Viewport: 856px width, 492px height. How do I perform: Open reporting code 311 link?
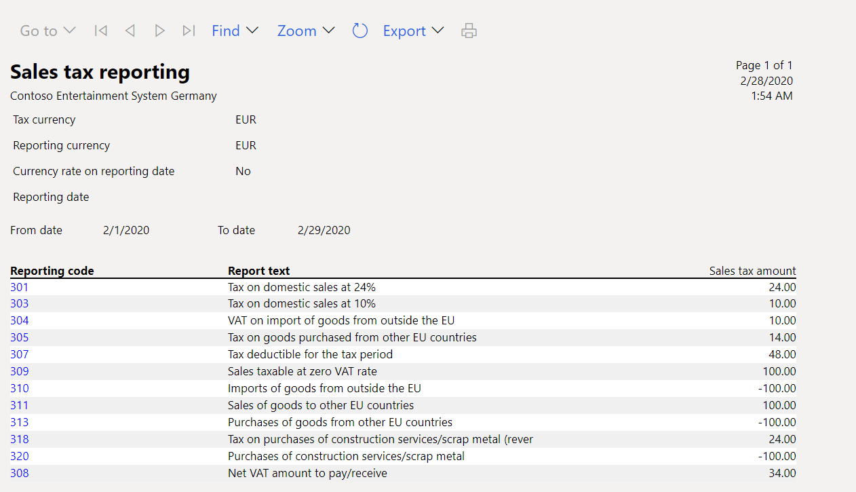click(20, 406)
